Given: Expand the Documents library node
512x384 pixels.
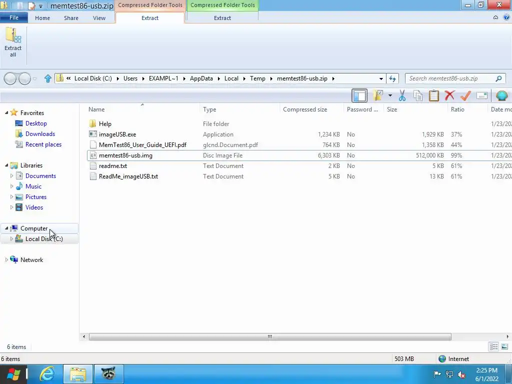Looking at the screenshot, I should (x=12, y=175).
